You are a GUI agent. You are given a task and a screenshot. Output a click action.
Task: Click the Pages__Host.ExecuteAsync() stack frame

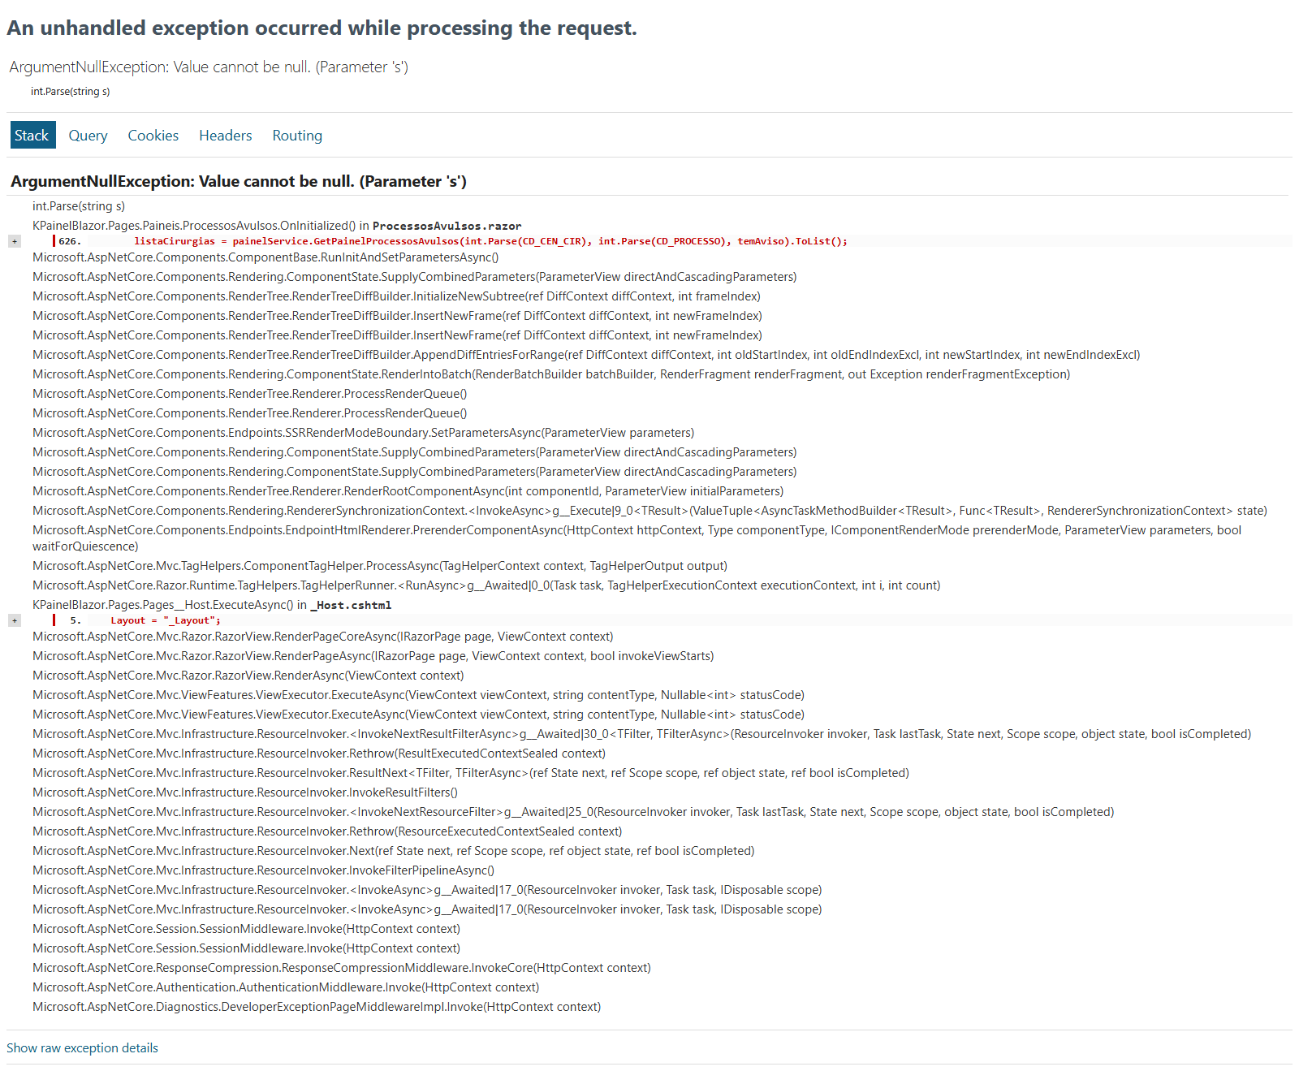tap(212, 605)
